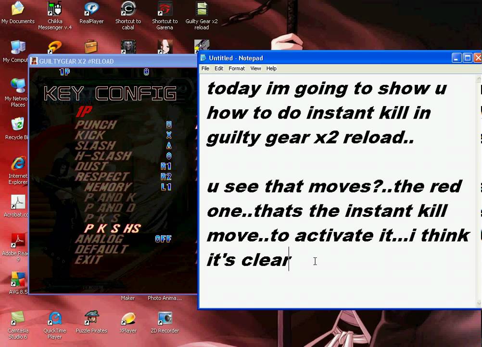
Task: Open Notepad Format menu
Action: click(x=237, y=68)
